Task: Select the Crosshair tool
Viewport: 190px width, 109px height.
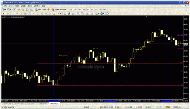Action: (x=8, y=14)
